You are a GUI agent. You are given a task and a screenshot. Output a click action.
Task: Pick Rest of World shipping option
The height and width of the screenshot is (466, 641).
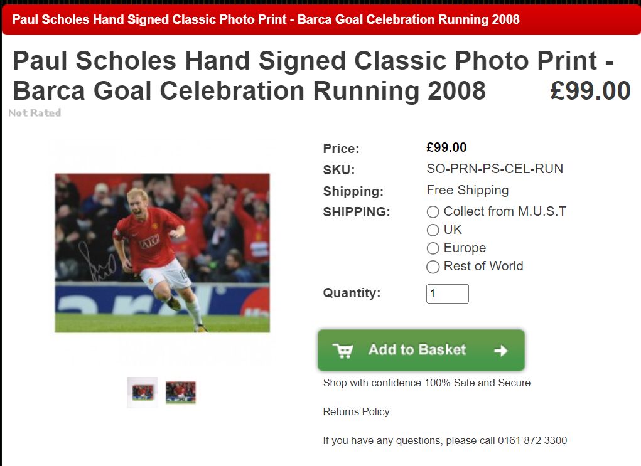433,267
